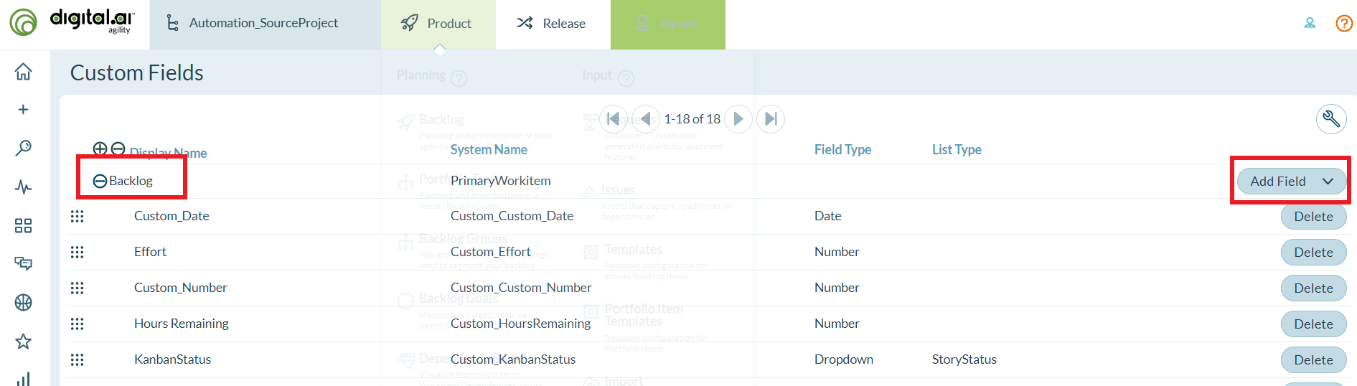Open search using the magnifier sidebar icon
The image size is (1357, 386).
coord(23,148)
